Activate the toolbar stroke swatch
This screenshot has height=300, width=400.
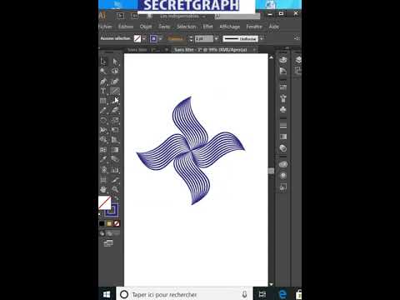pos(112,210)
